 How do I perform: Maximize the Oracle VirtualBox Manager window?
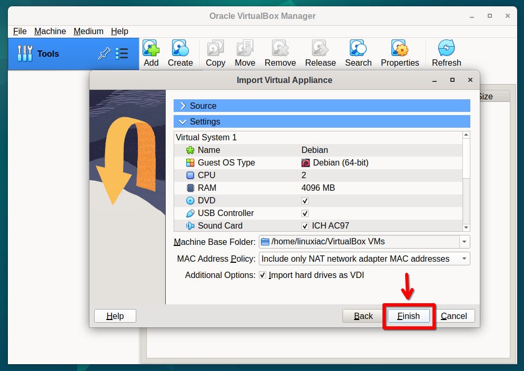pos(490,16)
